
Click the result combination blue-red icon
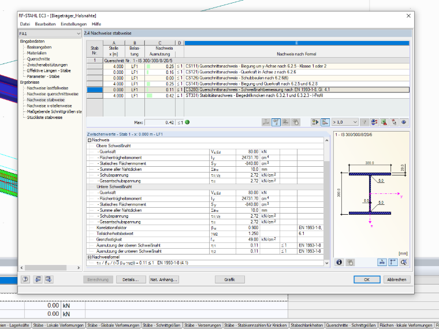(374, 122)
